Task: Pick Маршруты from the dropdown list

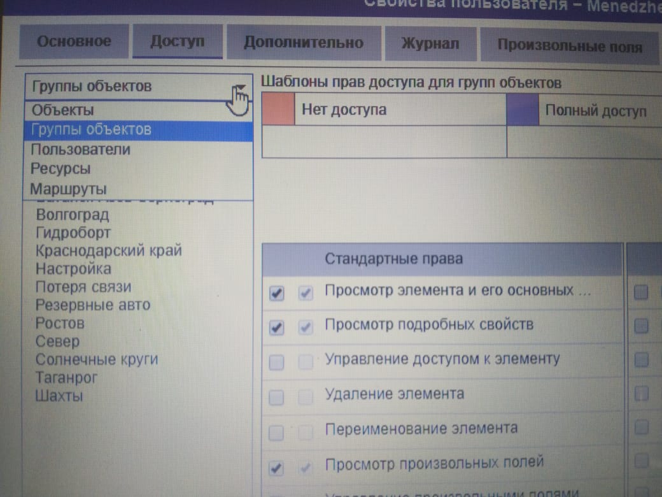Action: tap(68, 189)
